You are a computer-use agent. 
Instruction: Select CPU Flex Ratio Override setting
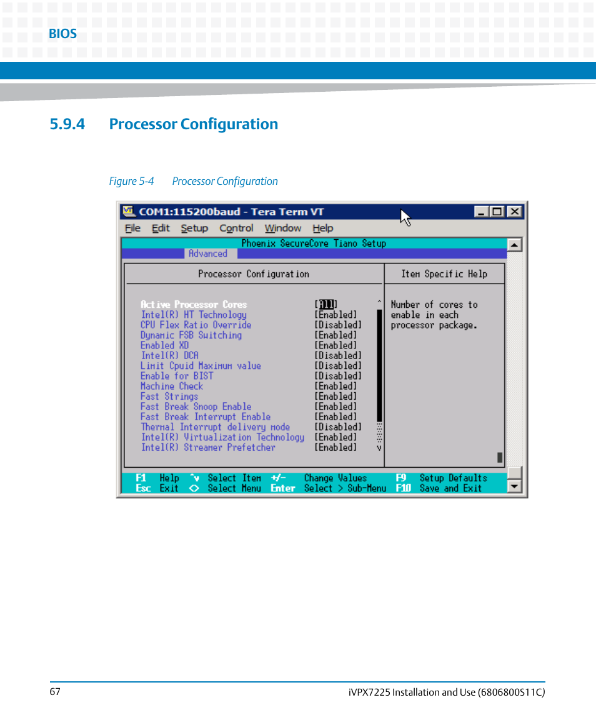point(196,325)
